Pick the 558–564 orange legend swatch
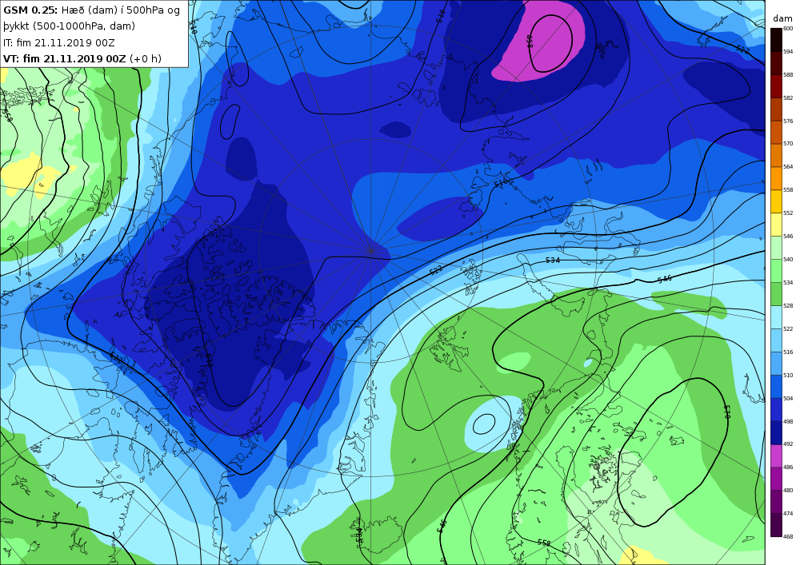The width and height of the screenshot is (800, 565). point(776,178)
